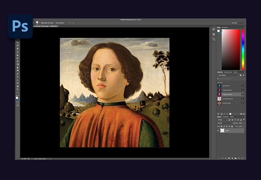The height and width of the screenshot is (180, 261).
Task: Select the portrait document tab
Action: coord(45,26)
